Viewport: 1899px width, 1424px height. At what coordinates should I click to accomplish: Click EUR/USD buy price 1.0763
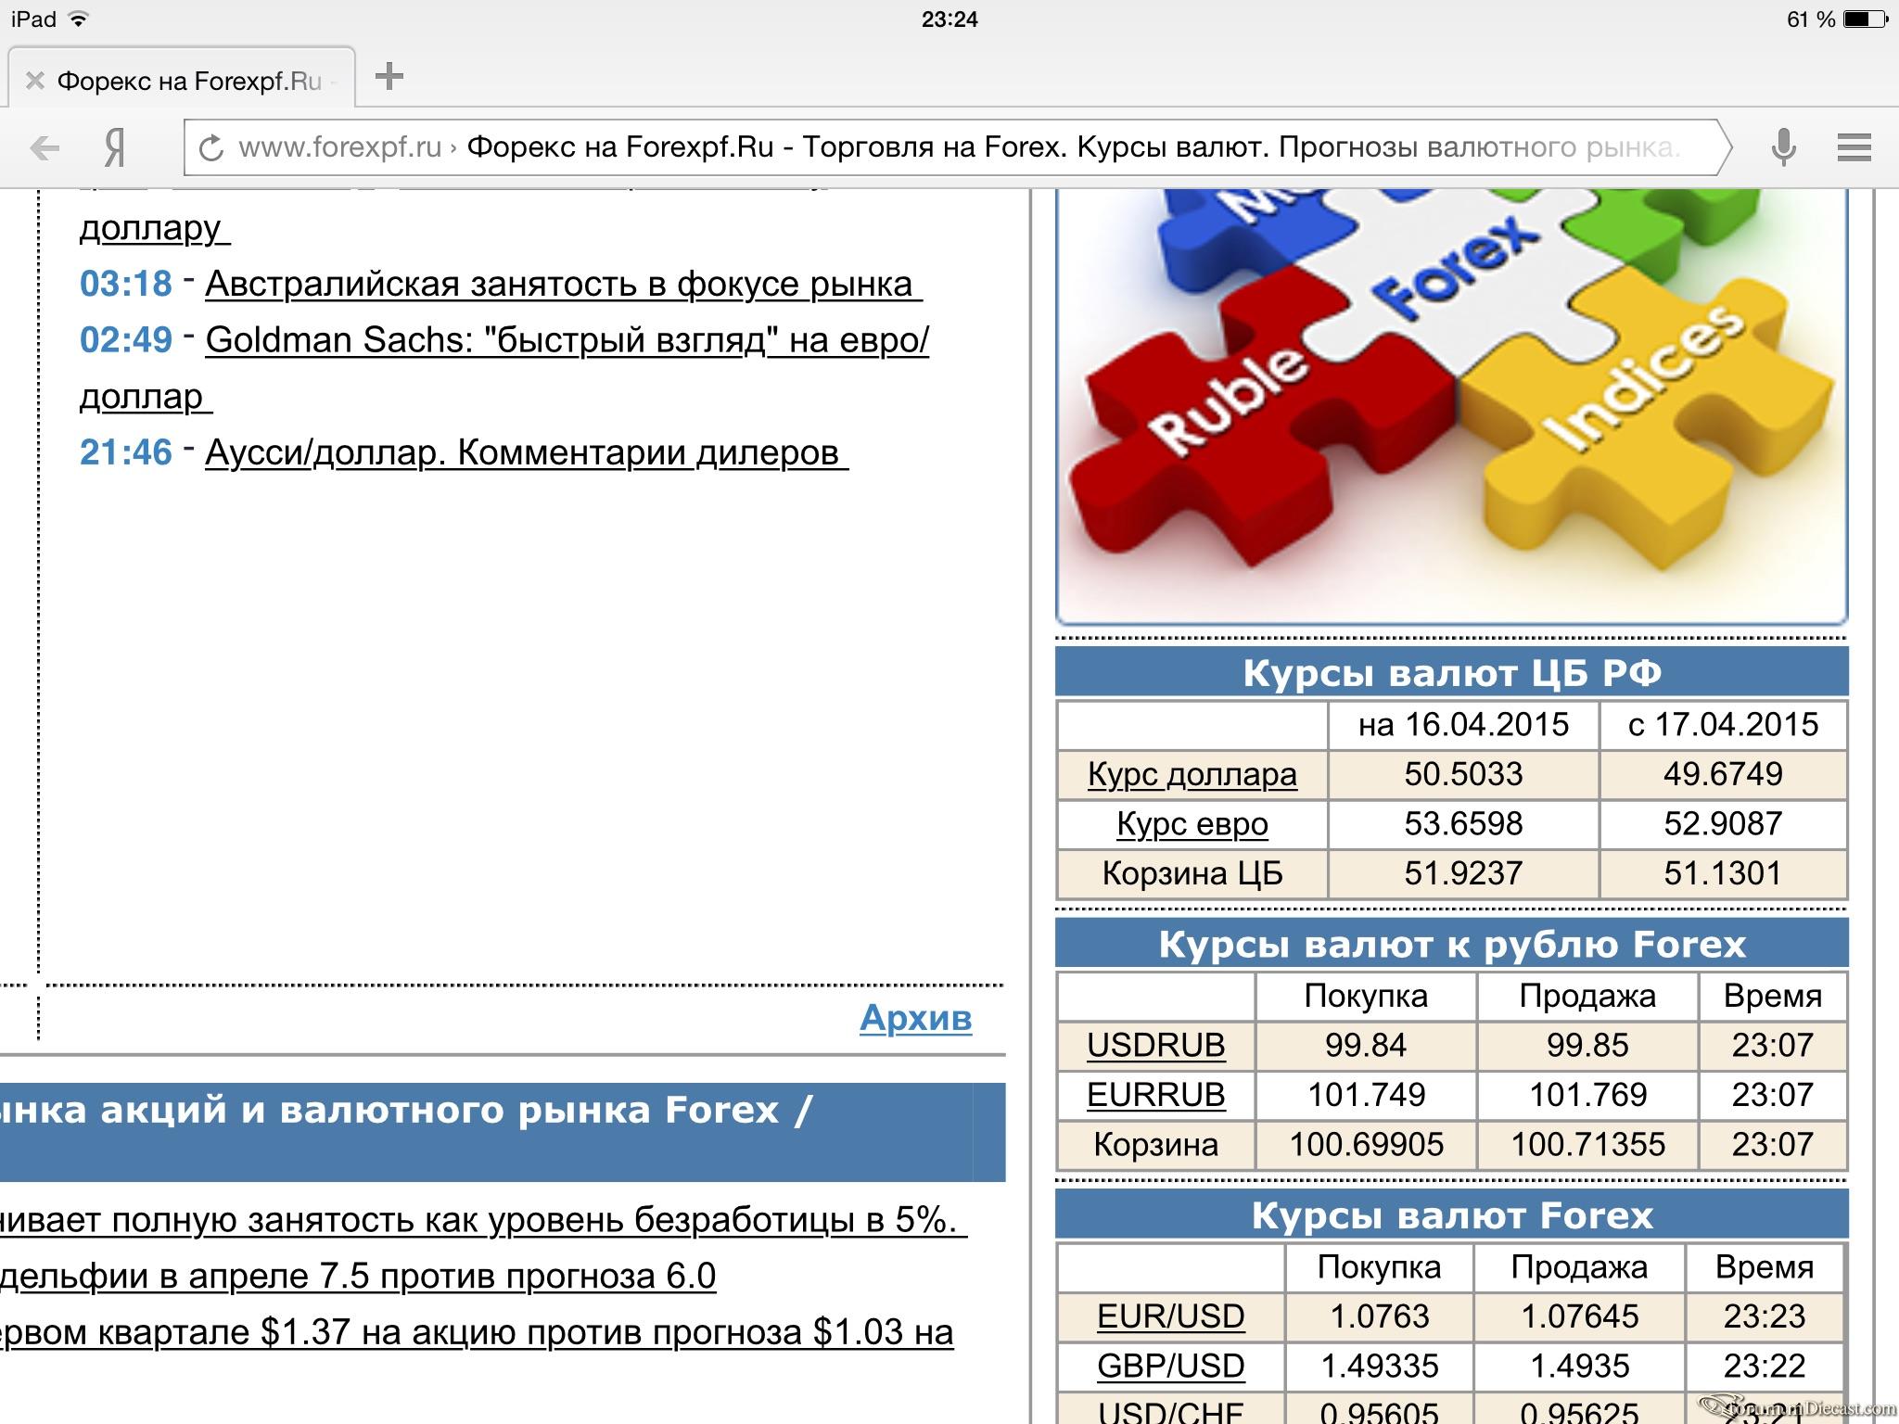point(1380,1316)
